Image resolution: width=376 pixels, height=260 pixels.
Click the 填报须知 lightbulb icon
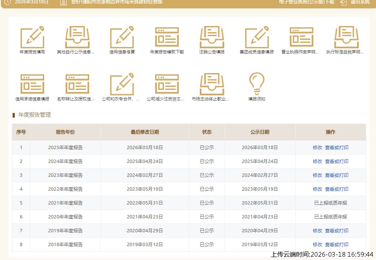pyautogui.click(x=257, y=84)
